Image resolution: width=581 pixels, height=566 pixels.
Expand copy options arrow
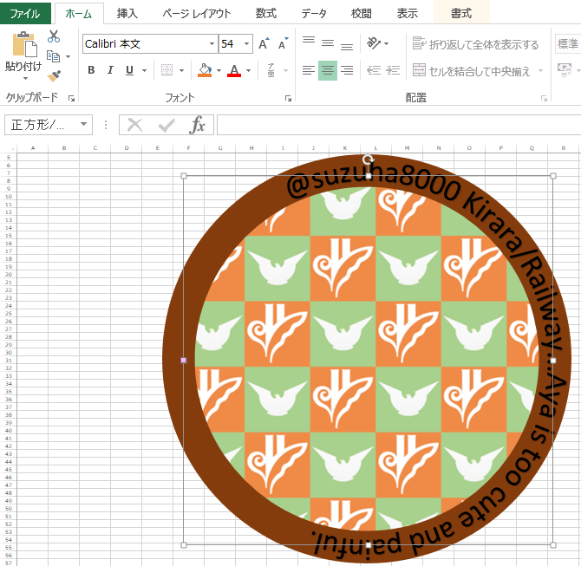click(68, 56)
